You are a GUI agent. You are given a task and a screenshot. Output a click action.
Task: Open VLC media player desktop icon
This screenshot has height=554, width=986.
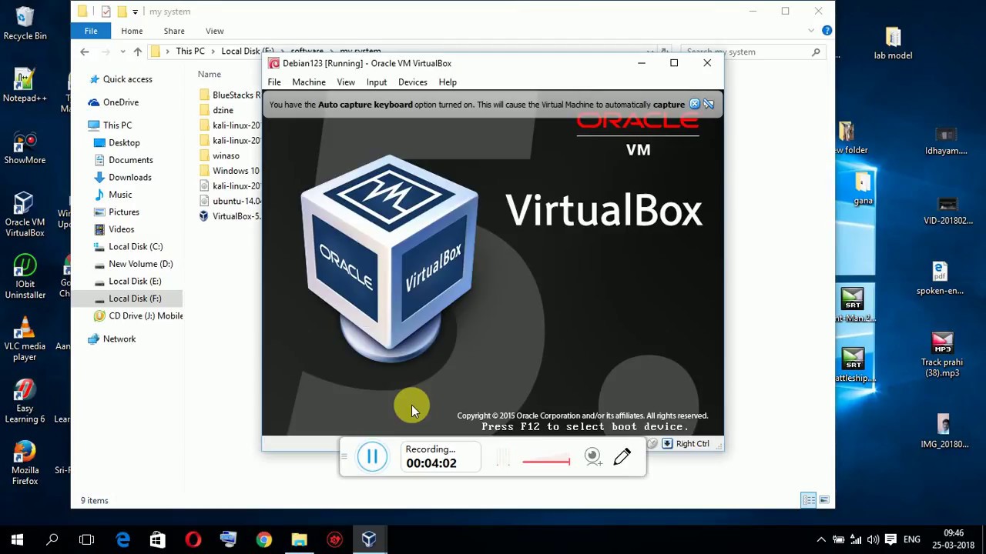[x=25, y=339]
